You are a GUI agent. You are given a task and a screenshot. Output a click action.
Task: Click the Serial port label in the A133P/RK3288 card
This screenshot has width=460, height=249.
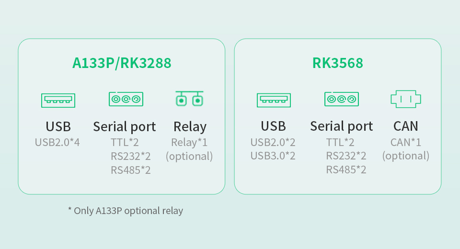pyautogui.click(x=125, y=127)
